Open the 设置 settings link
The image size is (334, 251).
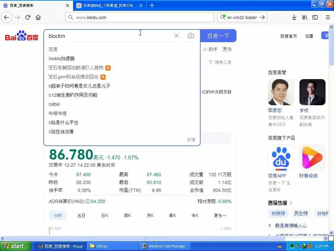click(x=309, y=36)
